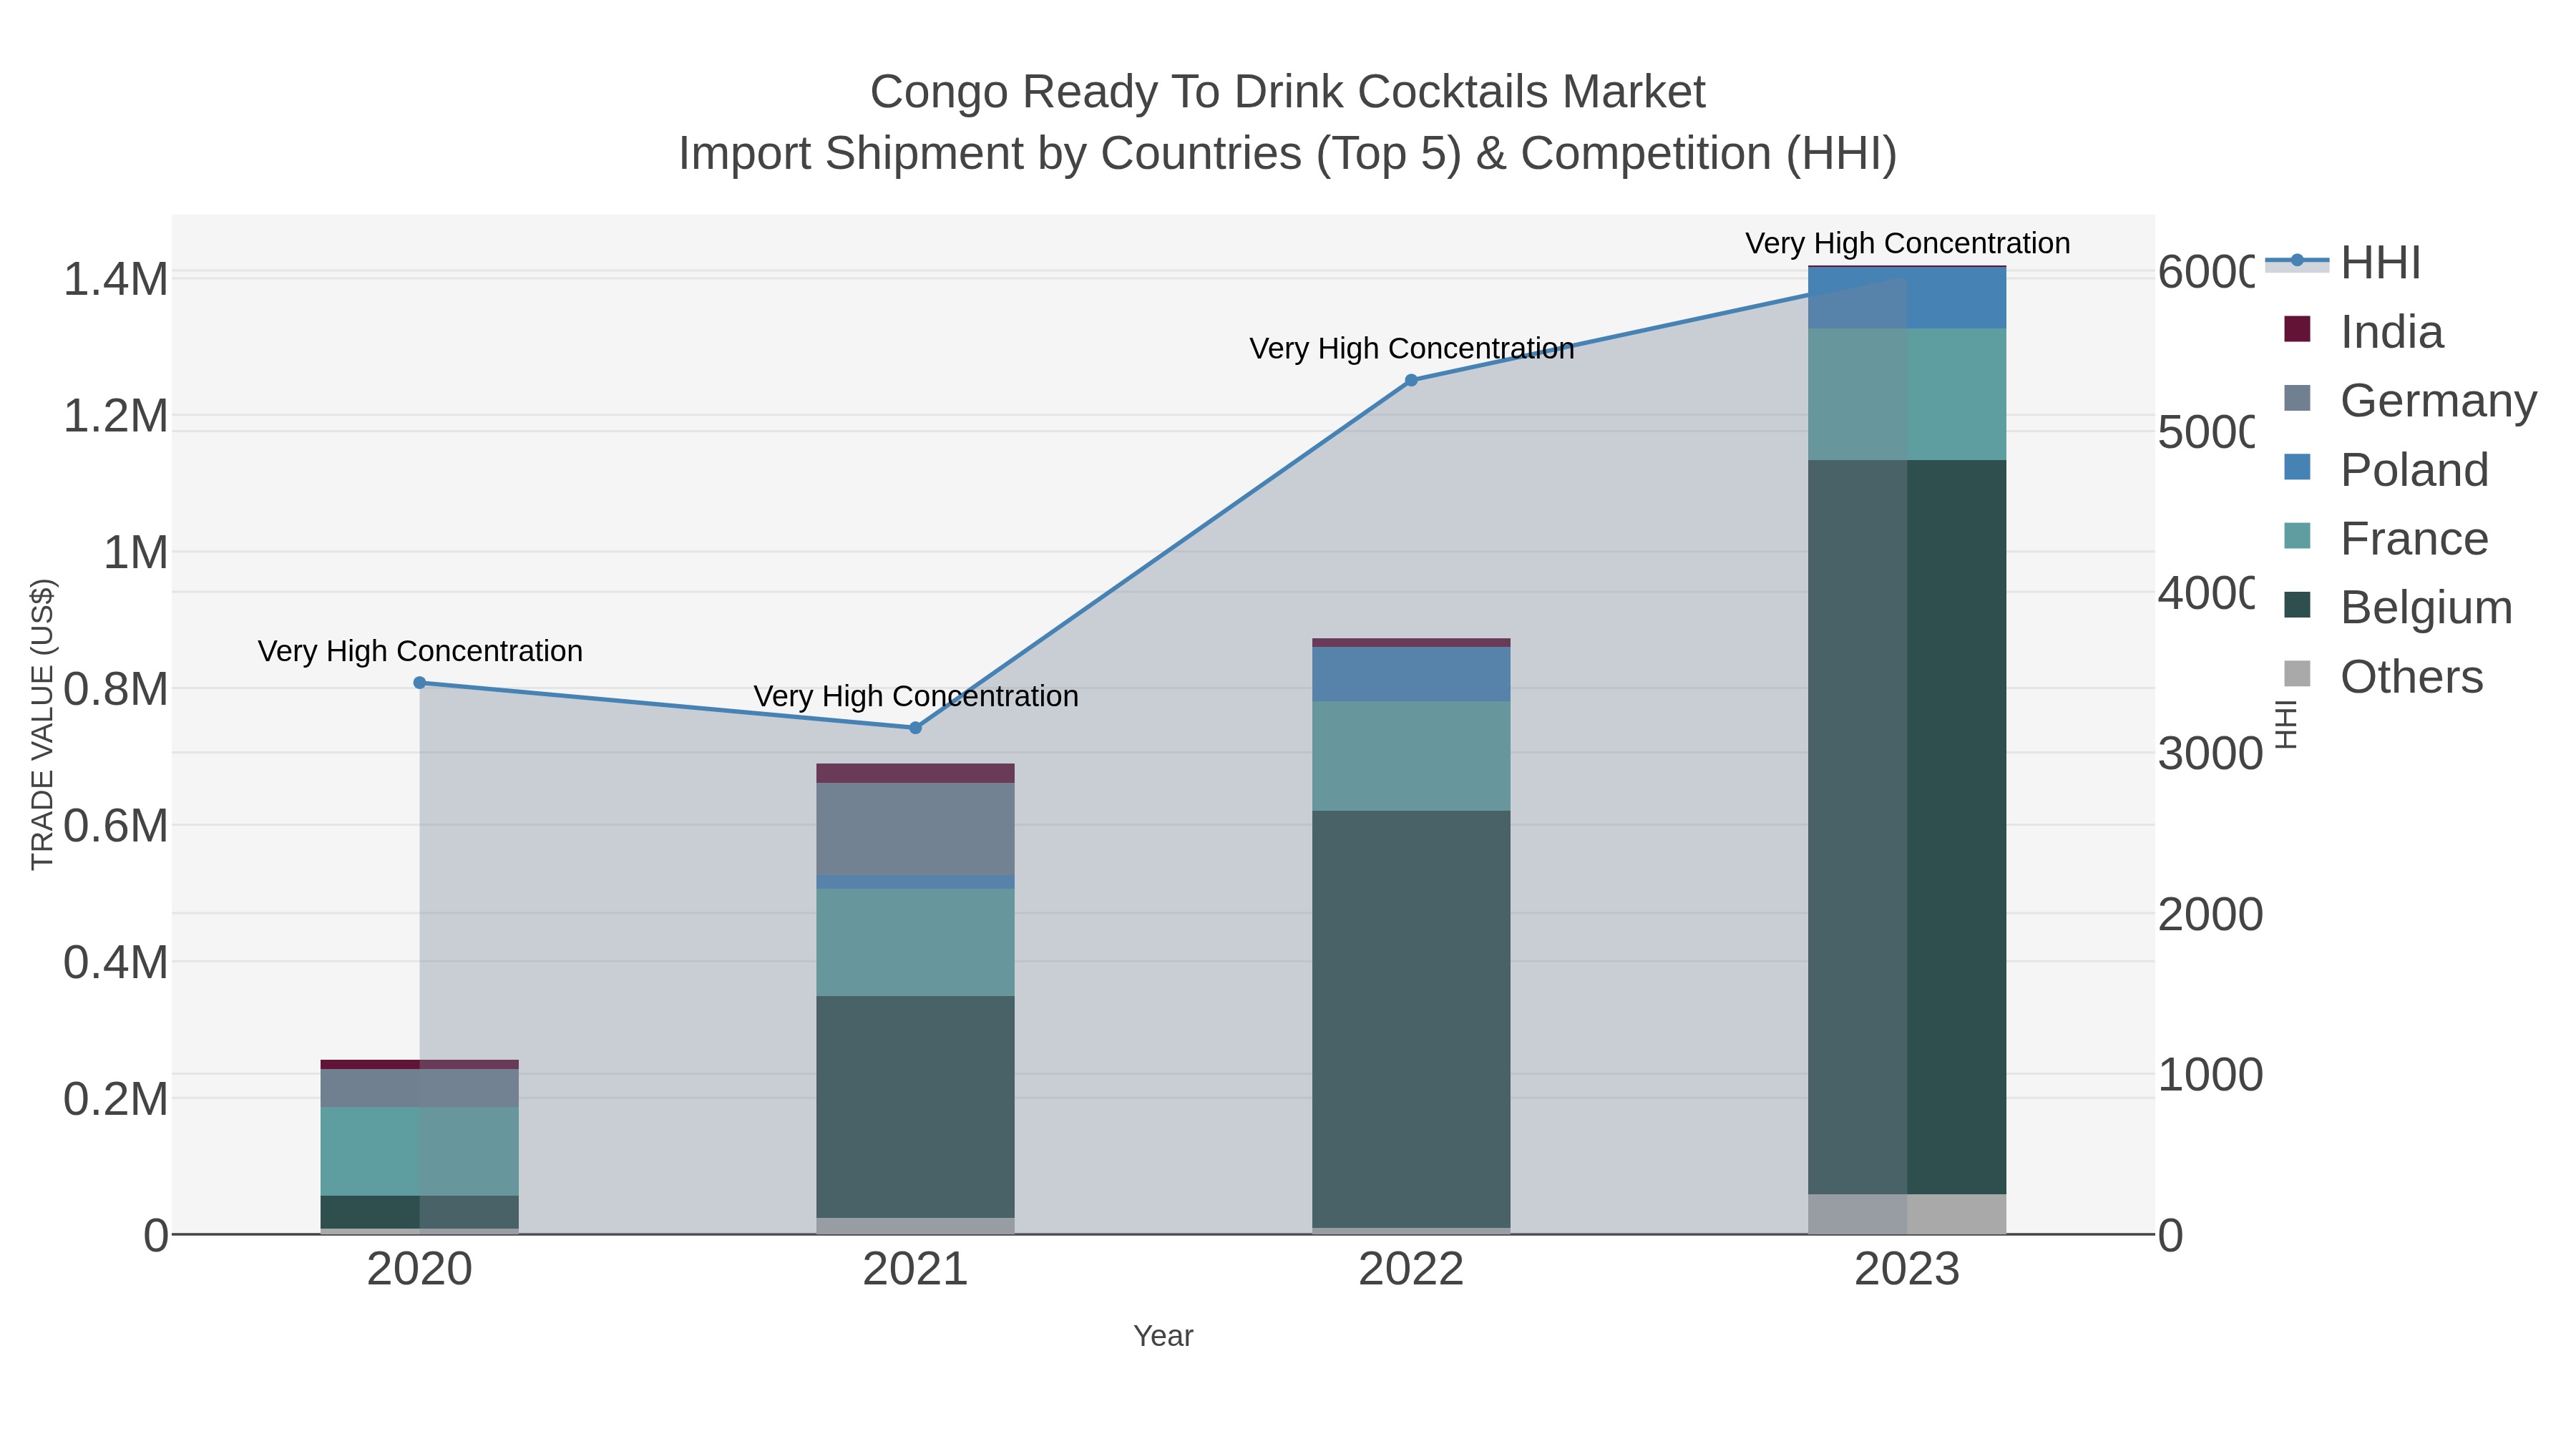2576x1449 pixels.
Task: Click the France segment in the 2020 bar
Action: tap(419, 1151)
